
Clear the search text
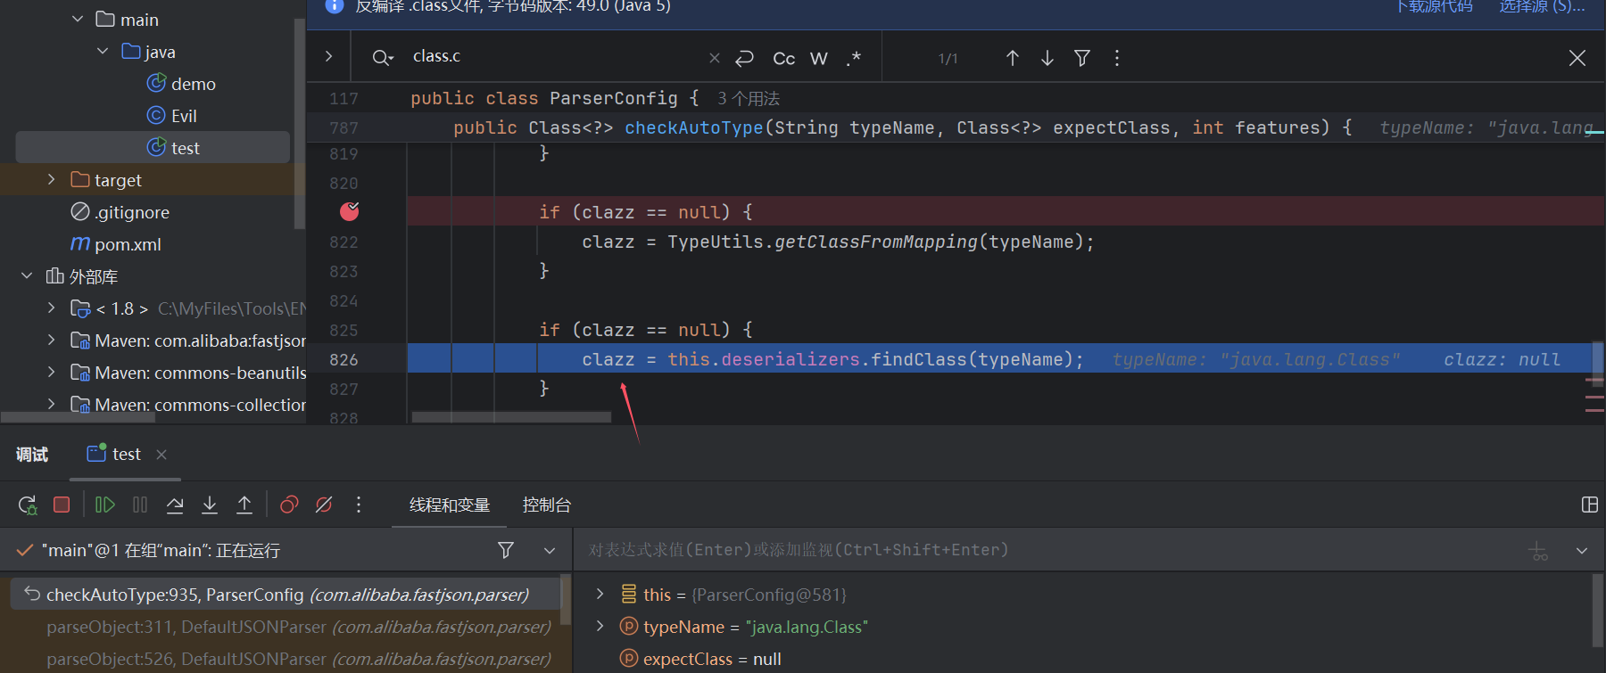tap(715, 58)
